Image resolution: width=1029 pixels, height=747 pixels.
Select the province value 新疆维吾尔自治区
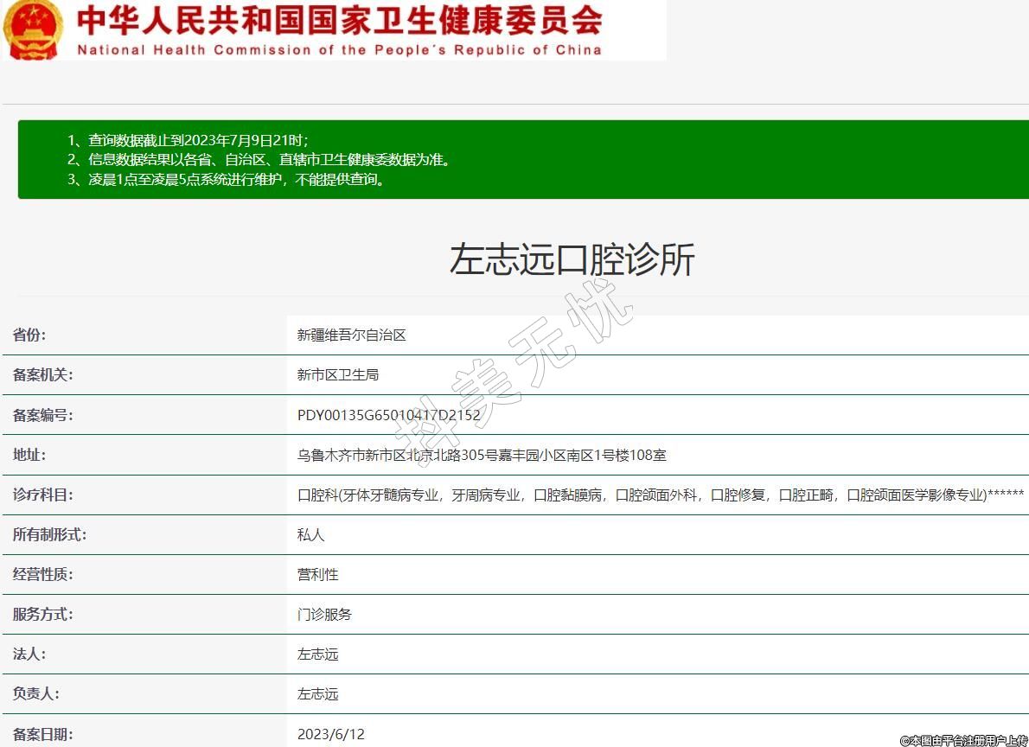click(x=351, y=335)
